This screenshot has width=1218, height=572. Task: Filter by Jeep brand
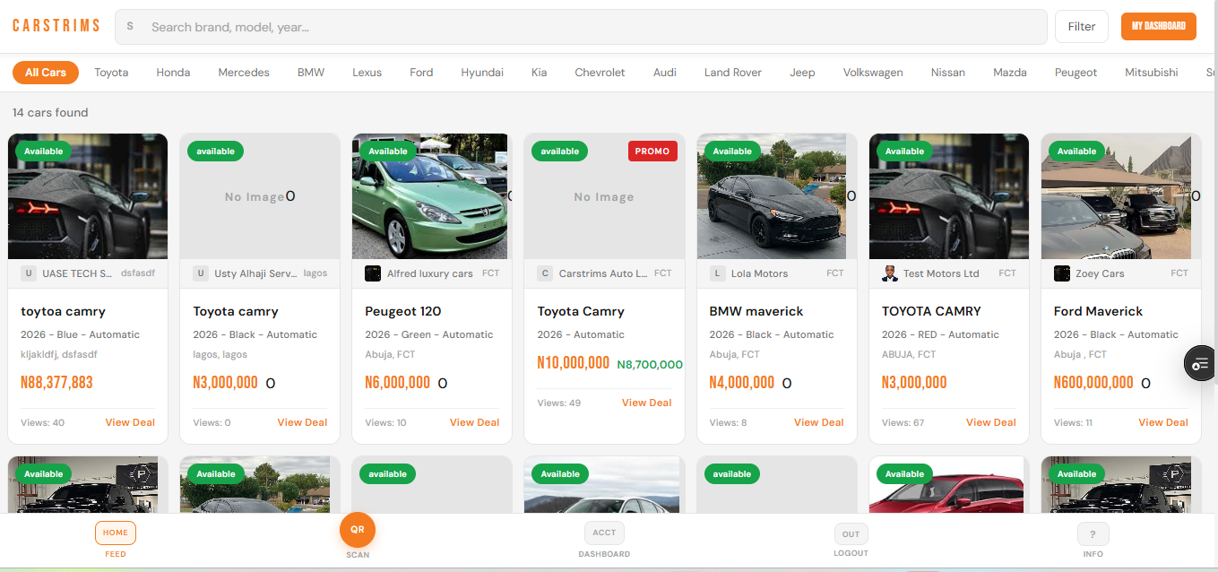tap(802, 73)
